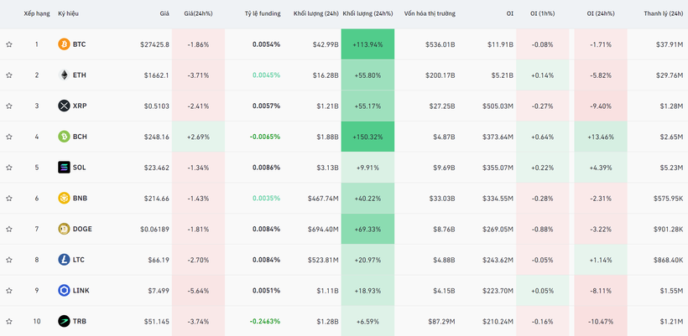Image resolution: width=688 pixels, height=336 pixels.
Task: Sort by Thanh lý (24h) column
Action: pos(662,14)
